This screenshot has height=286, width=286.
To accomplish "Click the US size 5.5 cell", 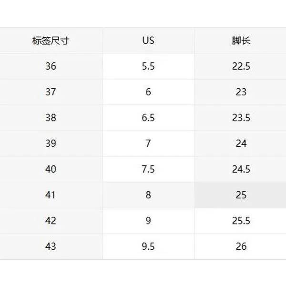I will [x=148, y=66].
